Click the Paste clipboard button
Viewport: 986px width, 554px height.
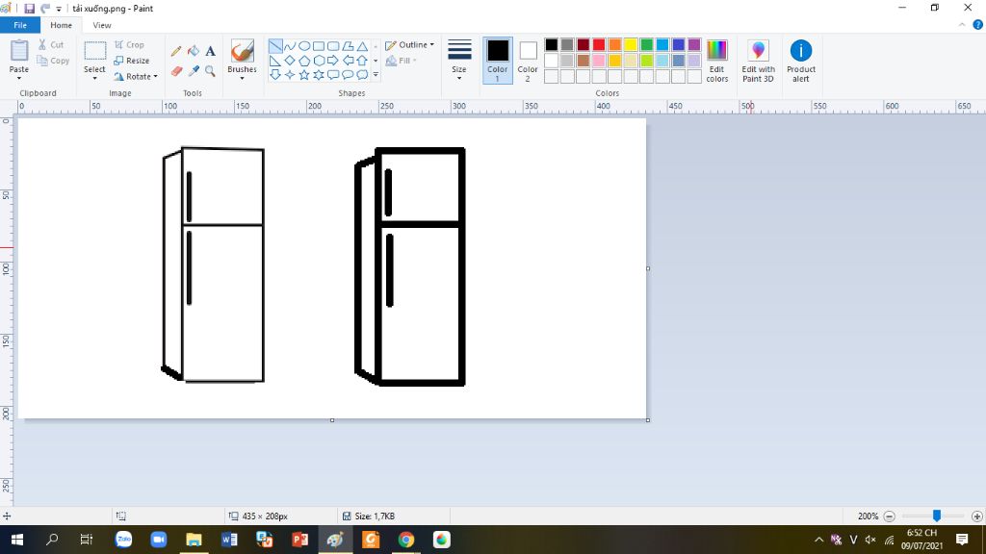tap(19, 55)
